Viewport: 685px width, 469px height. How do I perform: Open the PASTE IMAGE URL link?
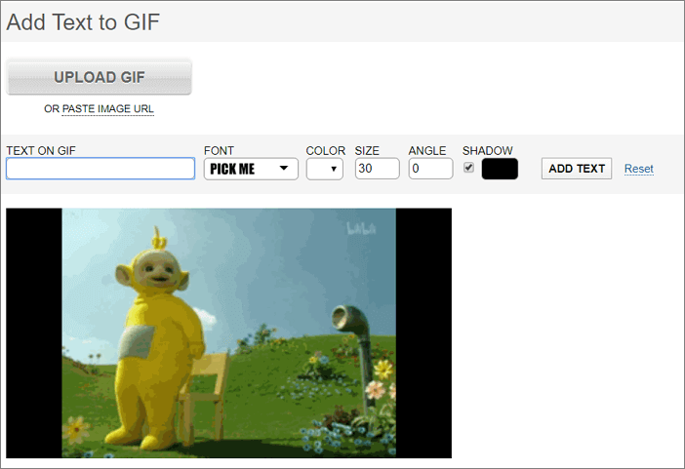pyautogui.click(x=107, y=109)
